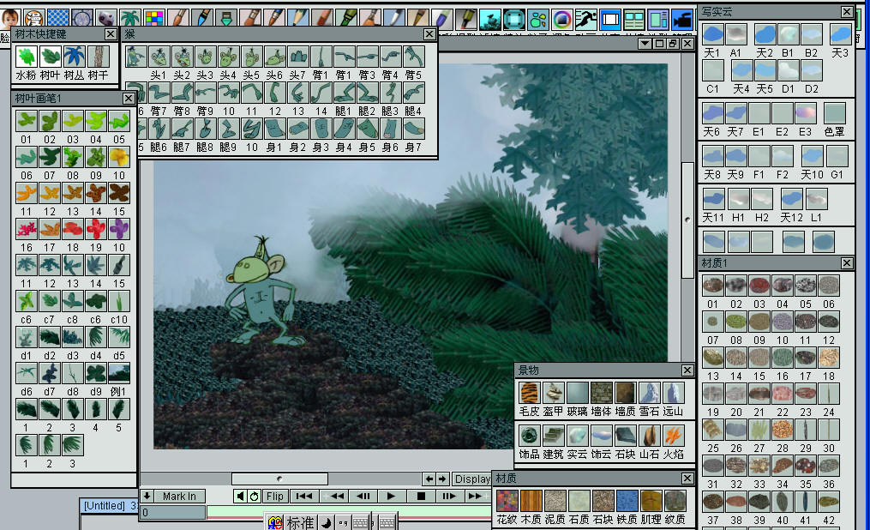Select the 肌理 texture swatch
Viewport: 870px width, 530px height.
651,501
